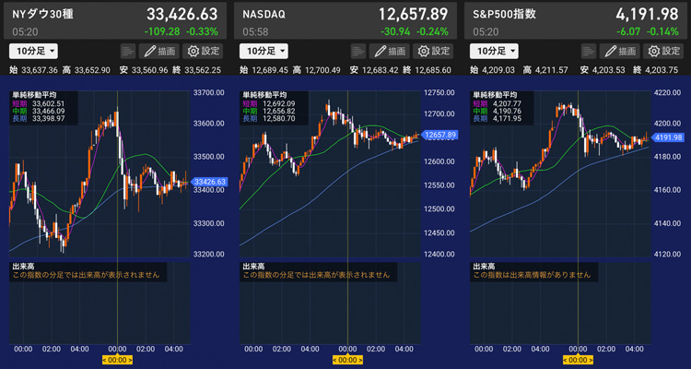
Task: Click the 4191.98 price tag on S&P500 axis
Action: (x=669, y=137)
